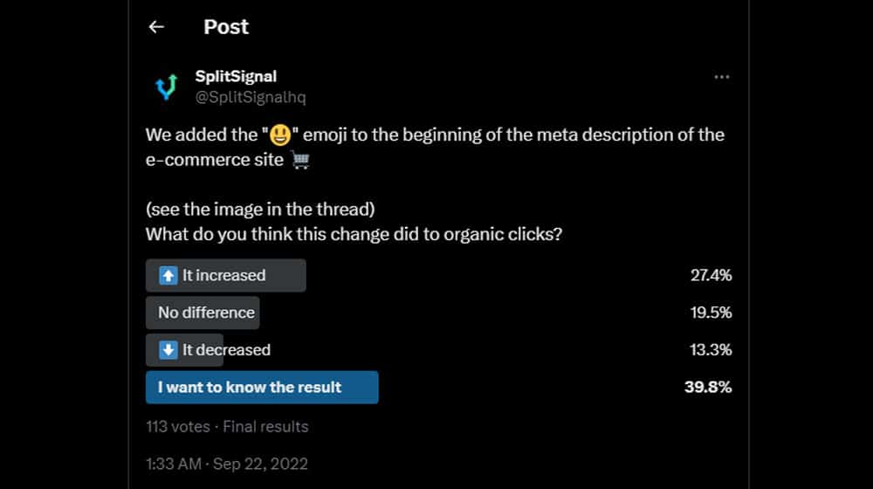Click the 39.8% result percentage
This screenshot has width=873, height=489.
[708, 387]
